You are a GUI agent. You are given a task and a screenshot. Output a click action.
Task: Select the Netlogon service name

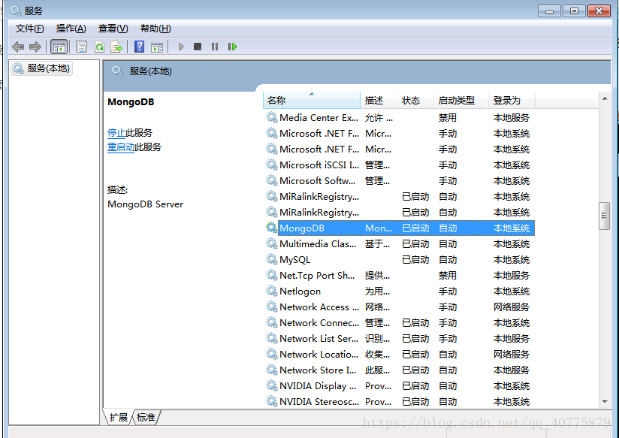tap(300, 291)
